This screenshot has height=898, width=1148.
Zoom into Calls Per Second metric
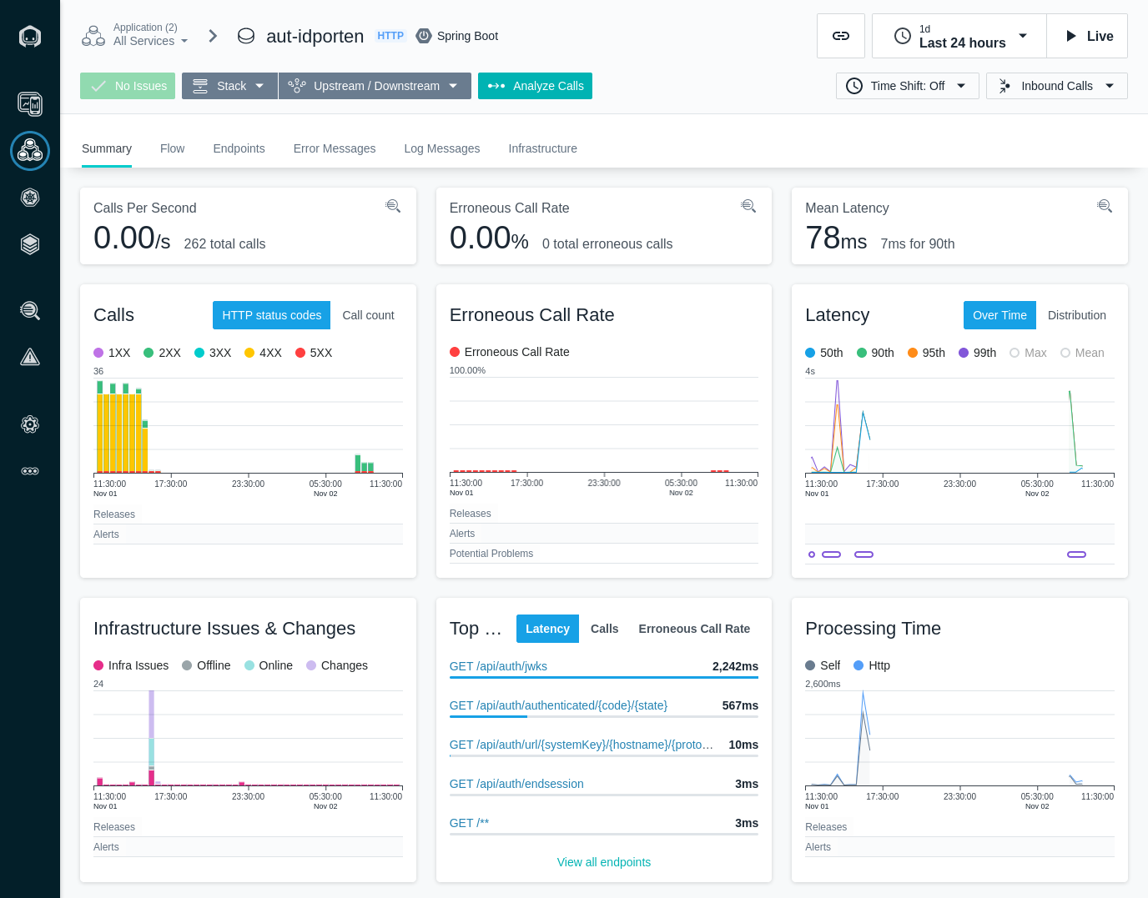point(393,206)
